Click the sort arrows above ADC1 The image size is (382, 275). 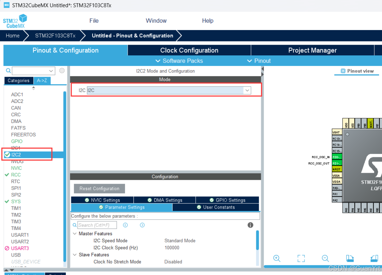(33, 88)
